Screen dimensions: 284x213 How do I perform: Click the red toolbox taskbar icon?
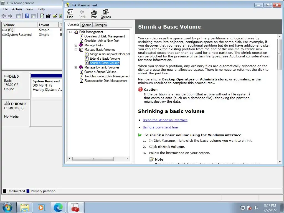click(x=75, y=207)
